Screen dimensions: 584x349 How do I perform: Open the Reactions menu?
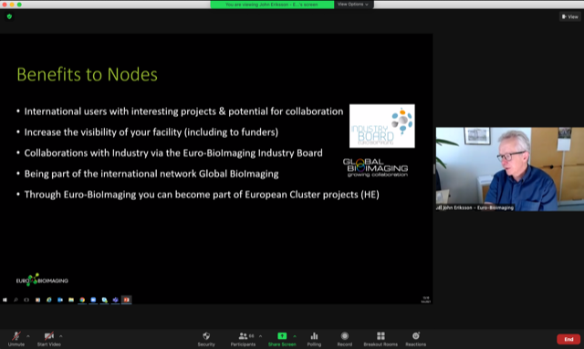pos(416,336)
